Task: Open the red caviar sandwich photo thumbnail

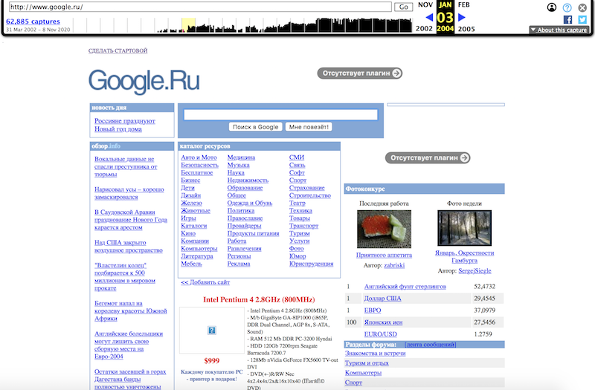Action: [384, 230]
